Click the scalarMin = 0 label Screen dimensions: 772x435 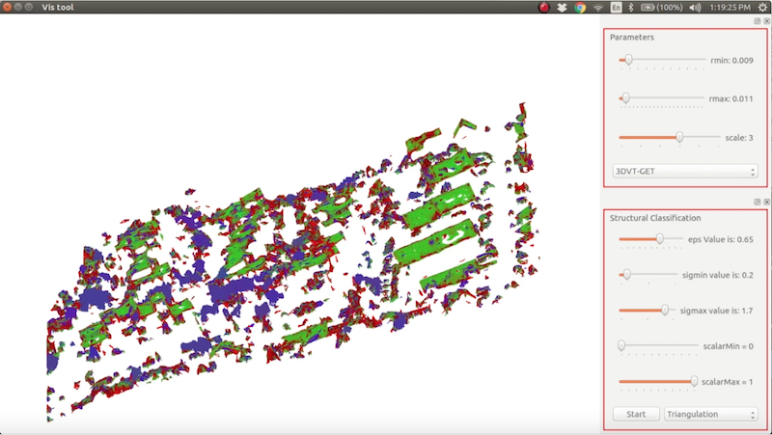[729, 346]
